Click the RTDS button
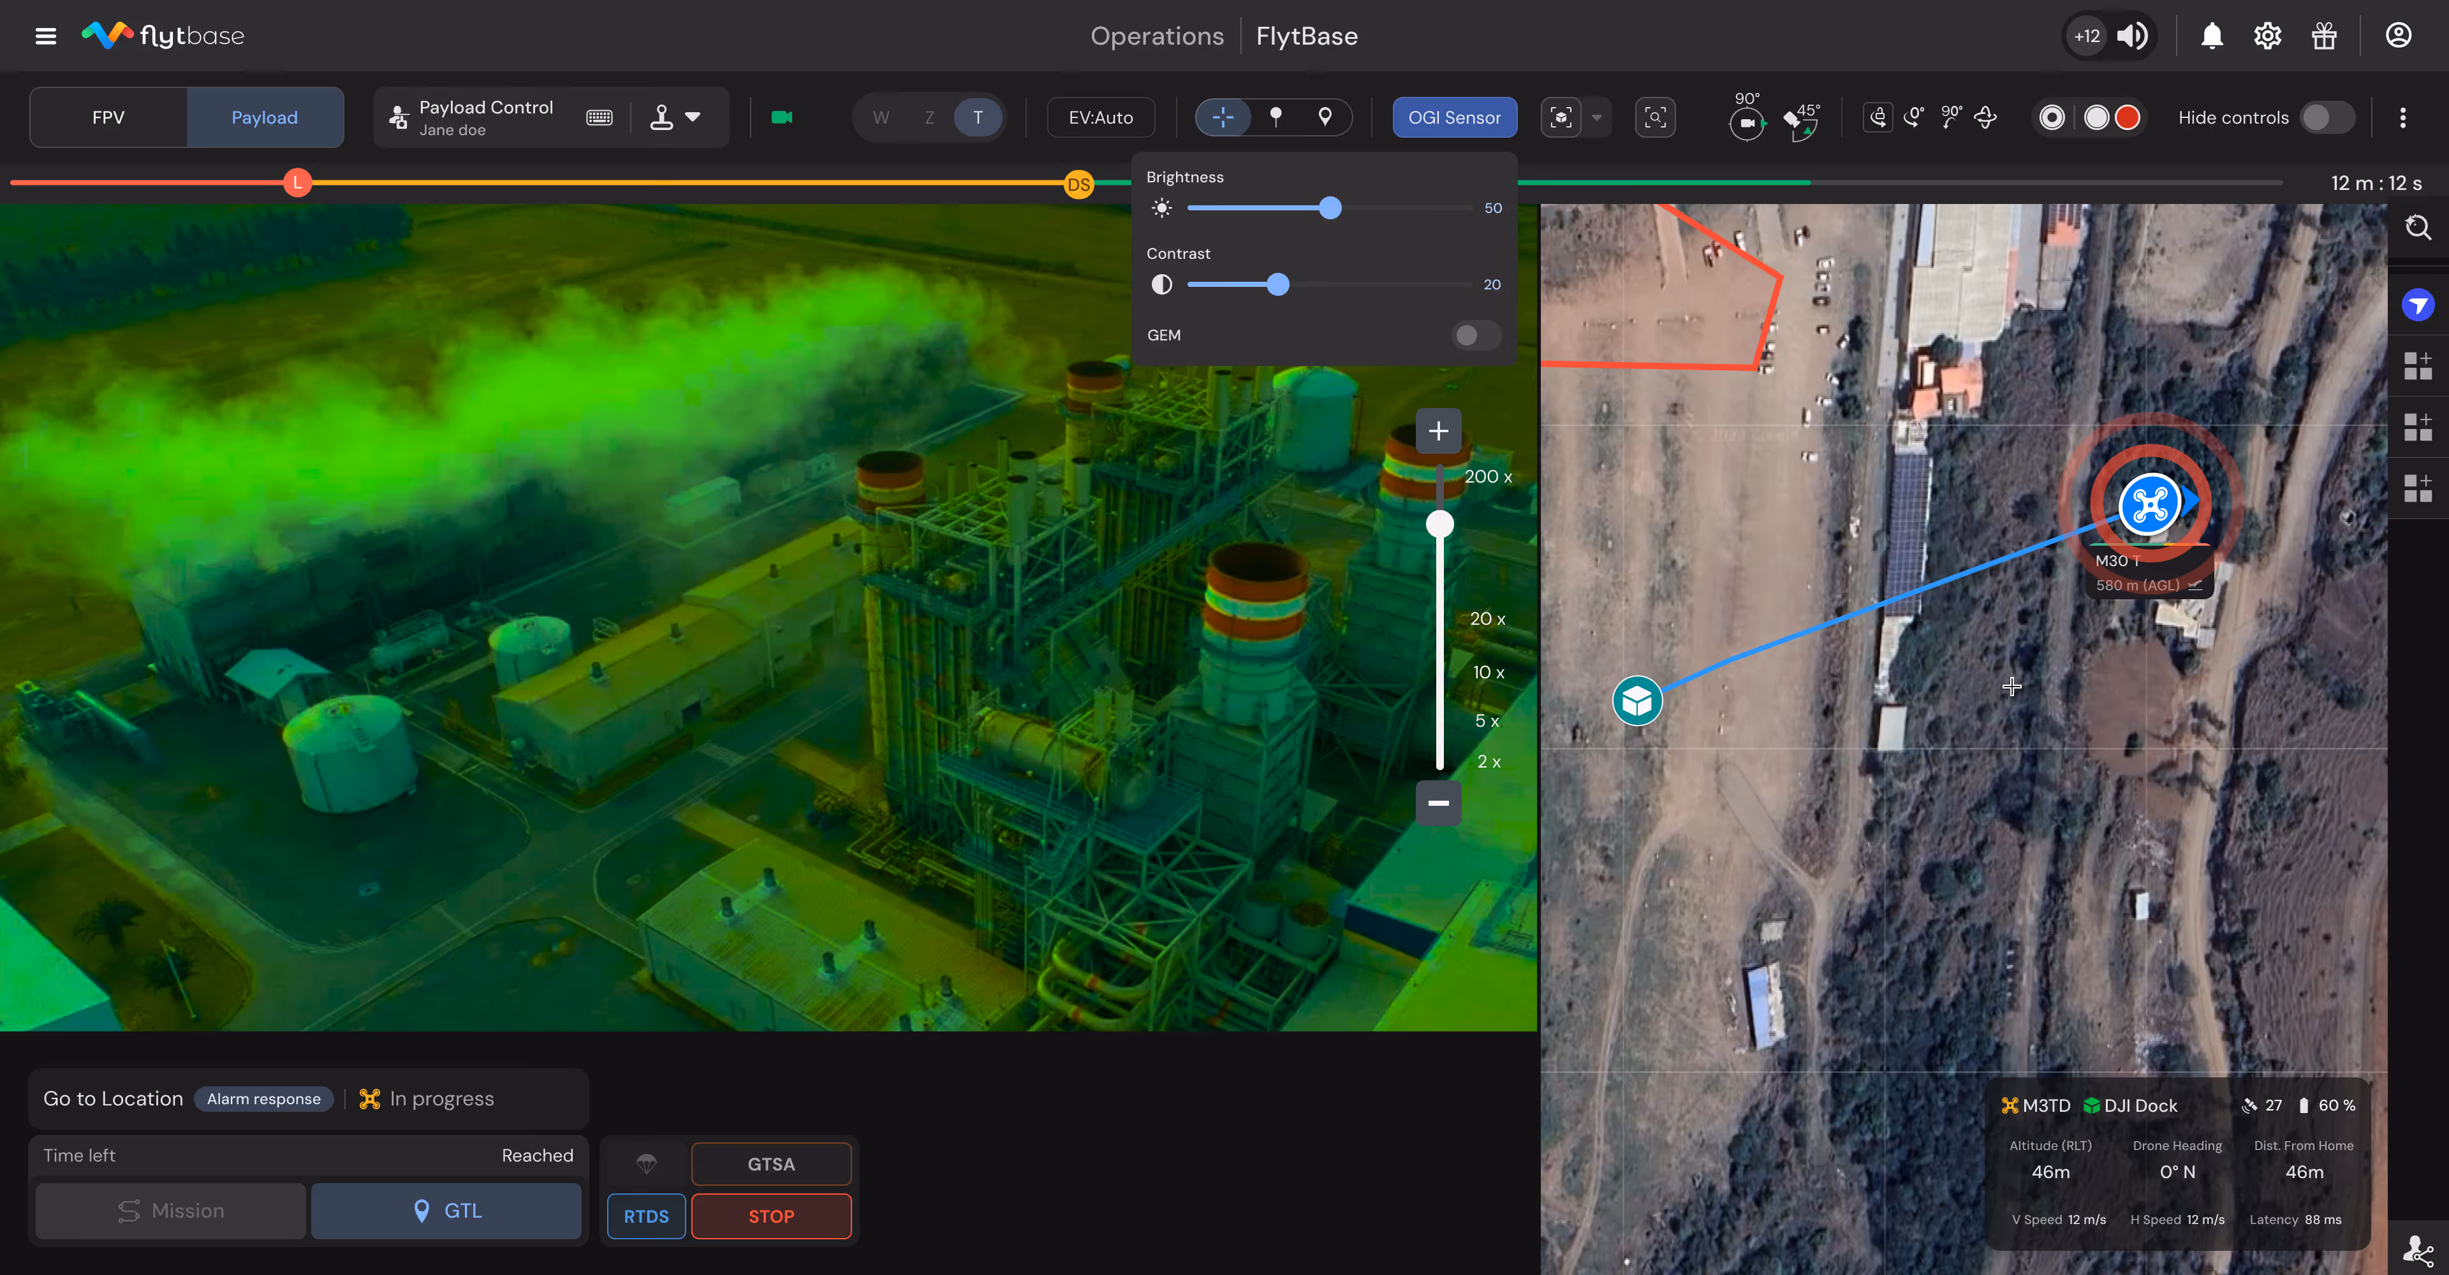The image size is (2449, 1275). pyautogui.click(x=645, y=1216)
